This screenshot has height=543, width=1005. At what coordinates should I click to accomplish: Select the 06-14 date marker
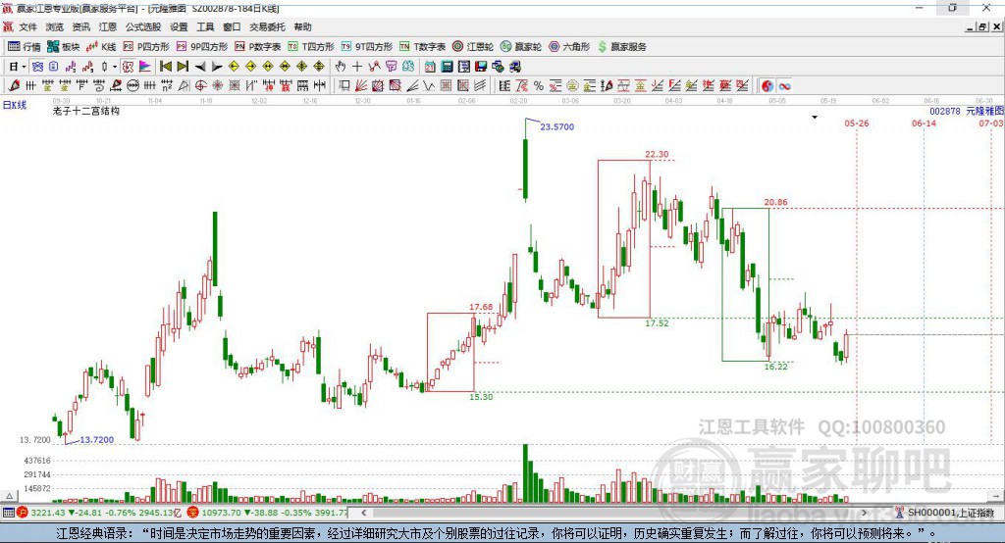(x=924, y=123)
